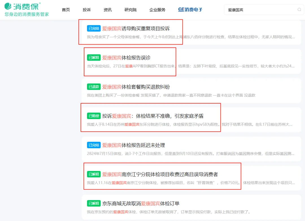Click 已完结 badge on 体检报告延迟未处理 complaint
The width and height of the screenshot is (305, 221).
pos(94,145)
